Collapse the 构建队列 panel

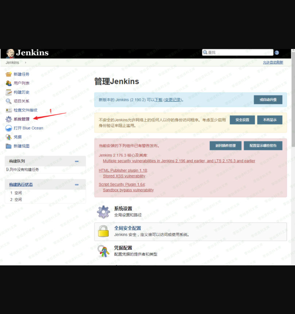[77, 161]
